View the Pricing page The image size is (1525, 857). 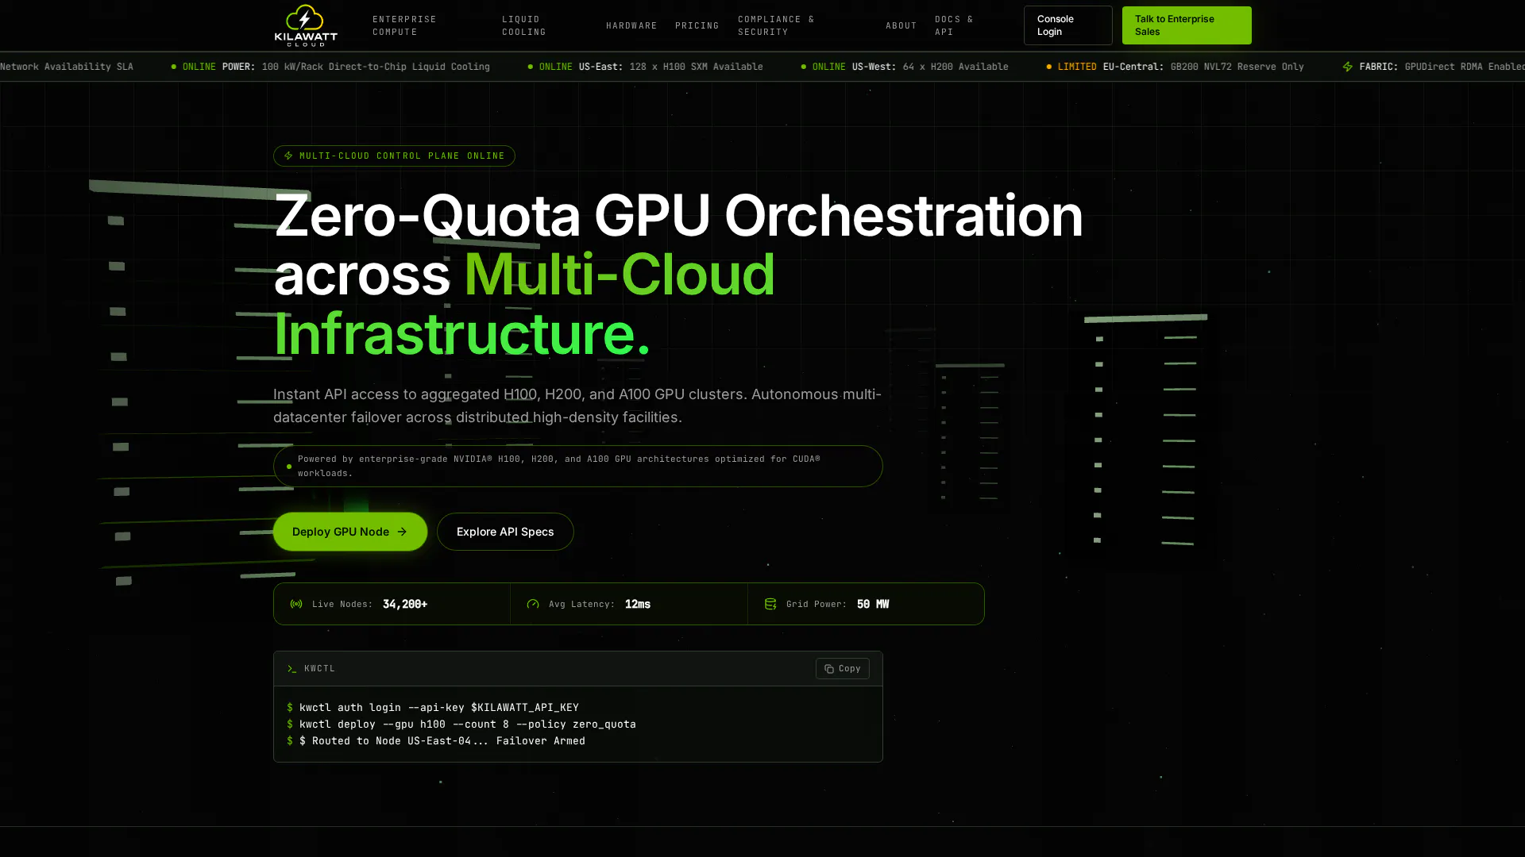(697, 25)
